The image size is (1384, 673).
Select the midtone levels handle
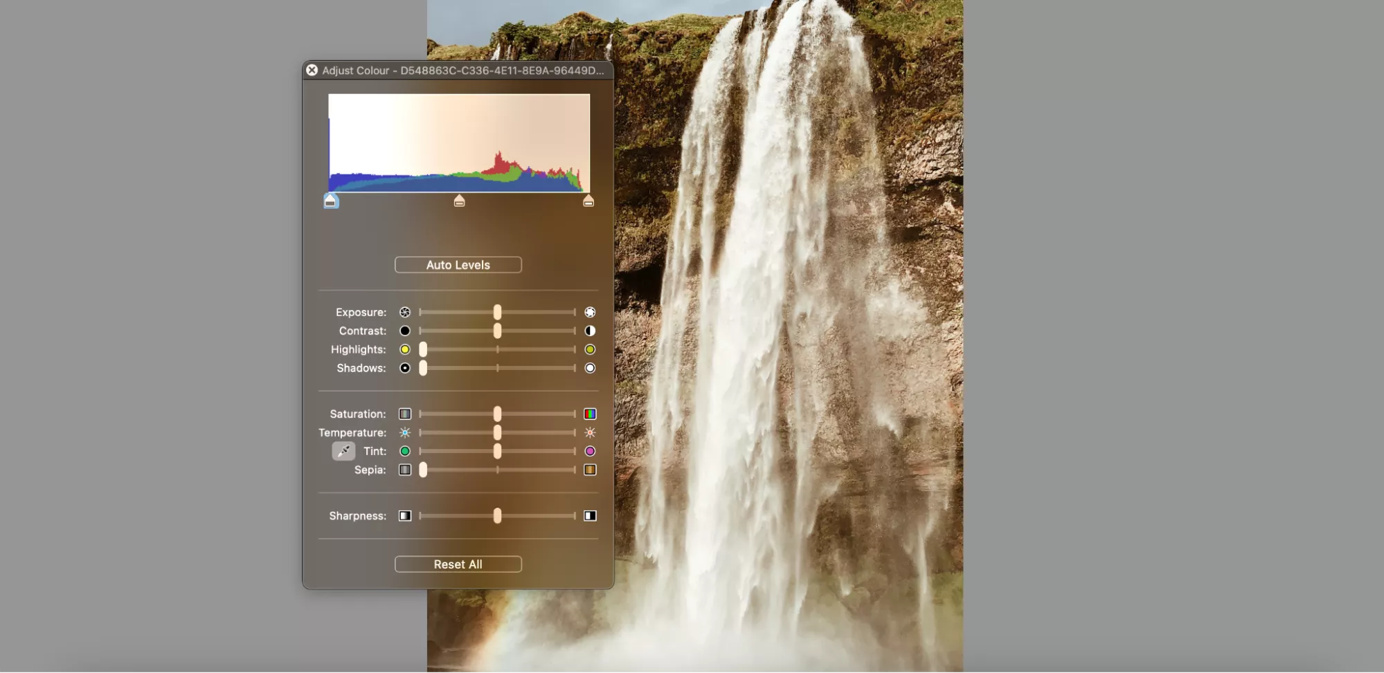[x=459, y=201]
